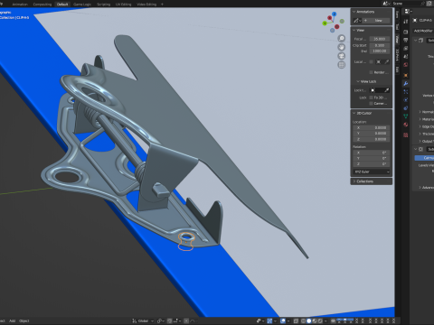Open the Material properties sphere tab

pos(406,125)
